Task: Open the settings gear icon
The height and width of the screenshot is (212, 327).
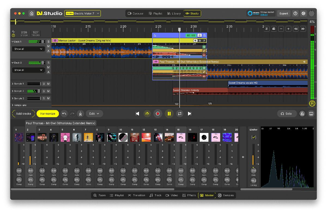Action: coord(303,13)
